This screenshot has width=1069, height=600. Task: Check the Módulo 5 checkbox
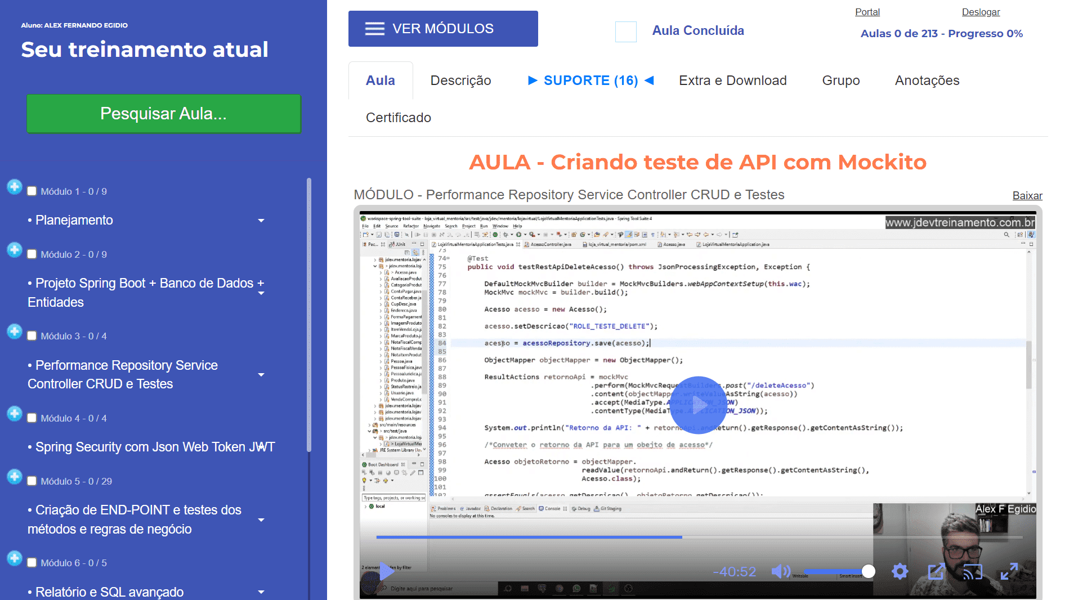point(32,481)
